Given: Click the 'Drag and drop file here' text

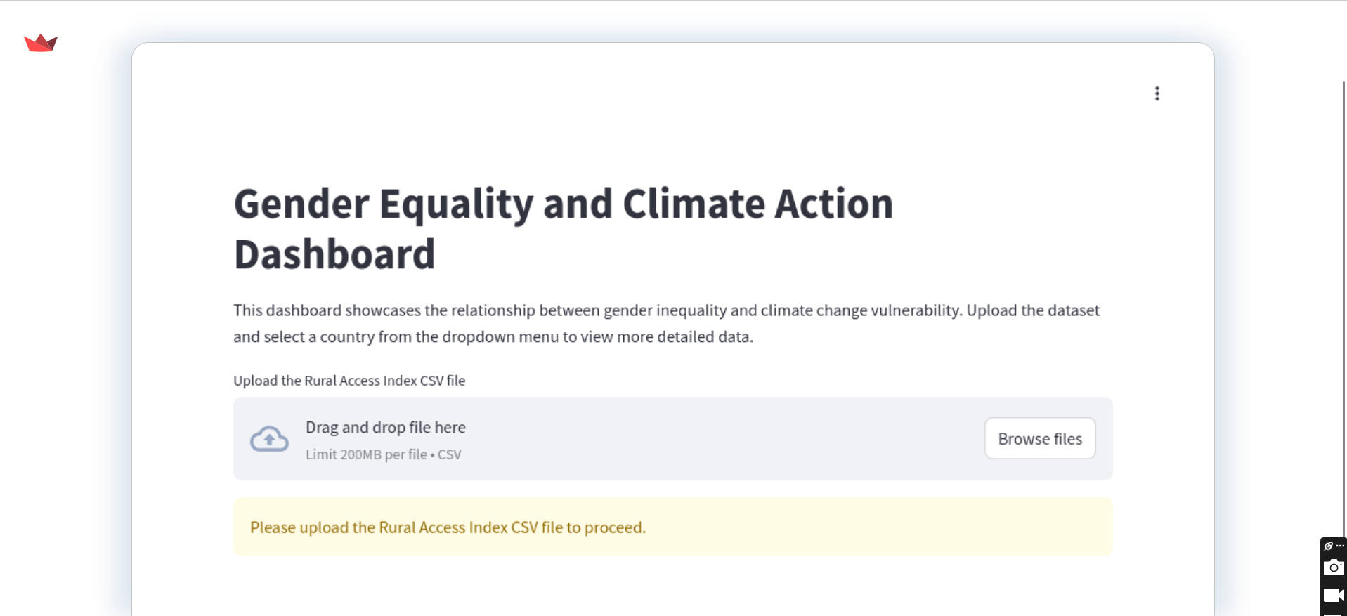Looking at the screenshot, I should pos(385,427).
